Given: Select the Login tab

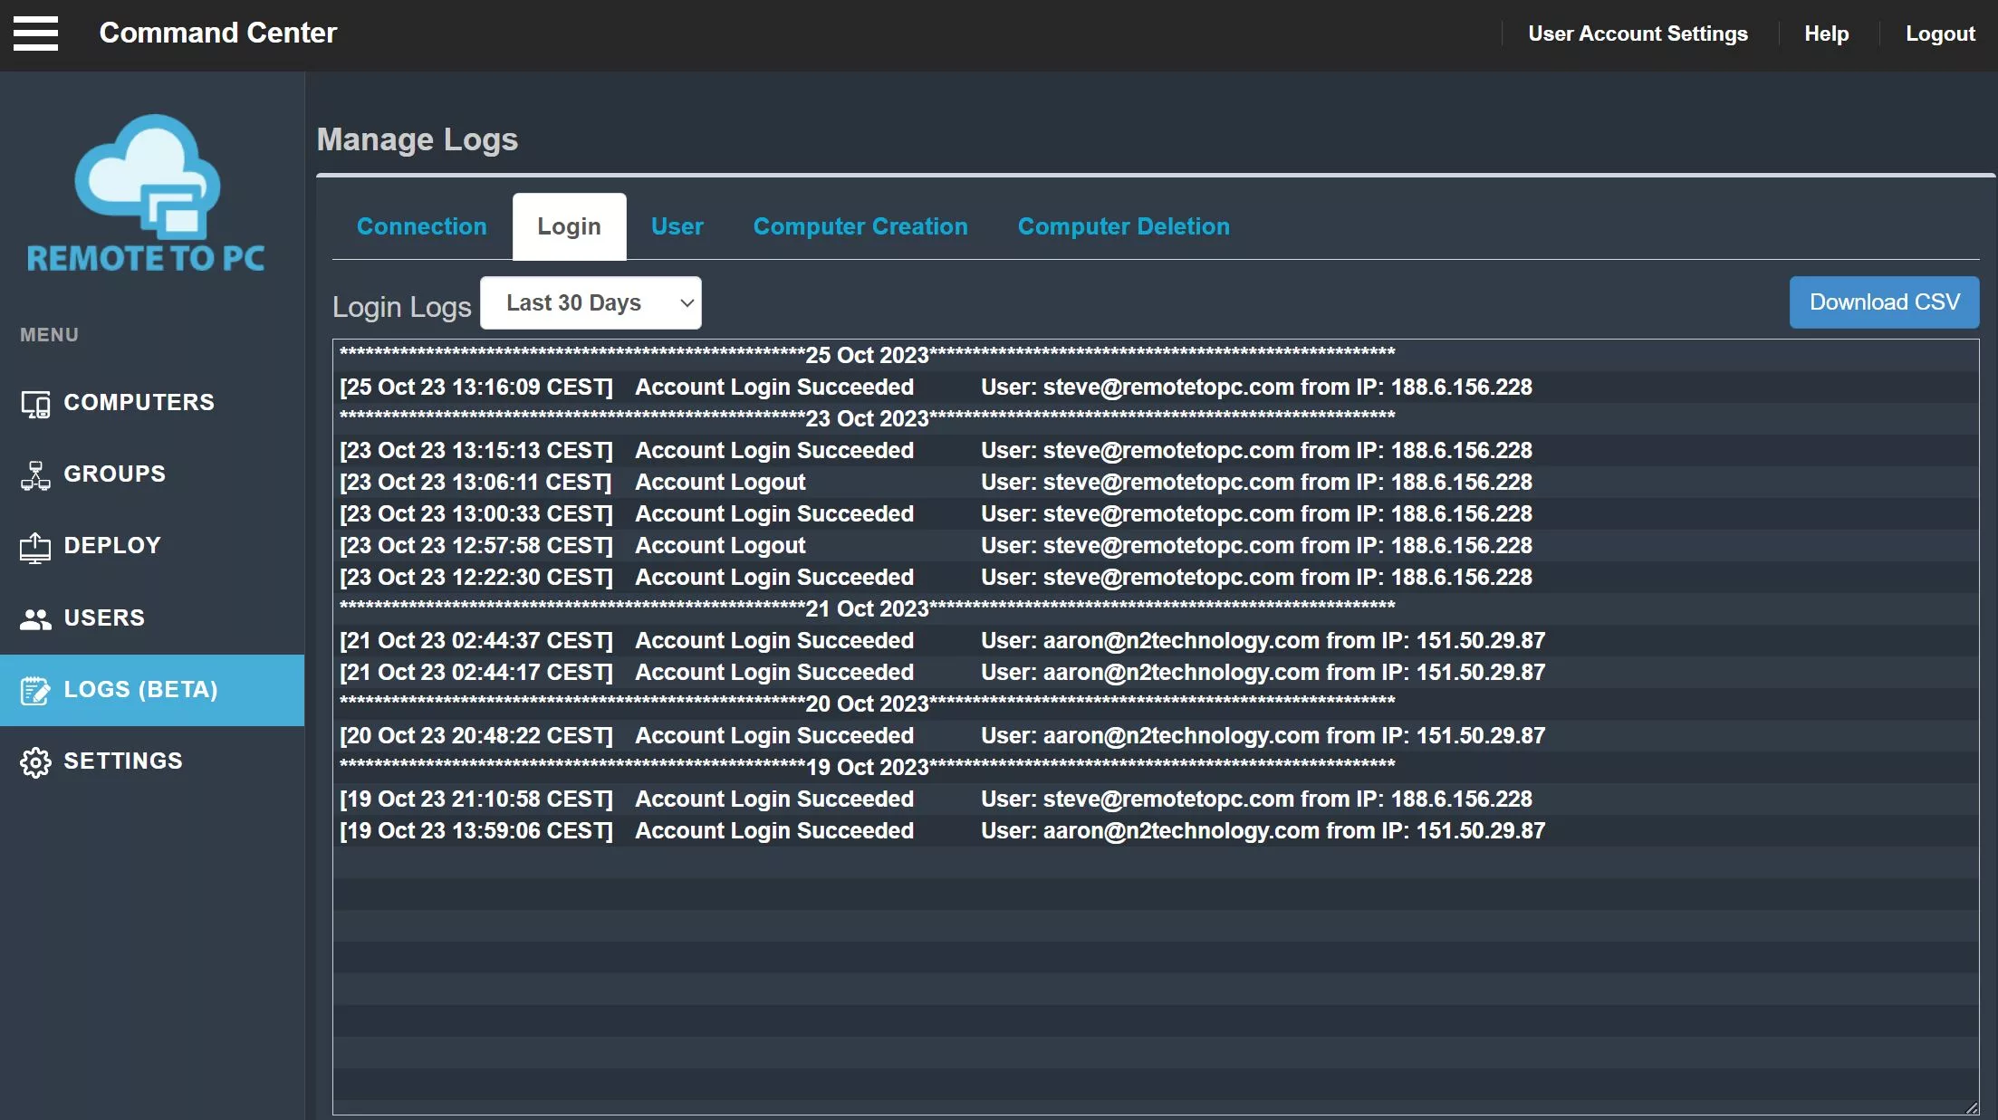Looking at the screenshot, I should pos(569,226).
